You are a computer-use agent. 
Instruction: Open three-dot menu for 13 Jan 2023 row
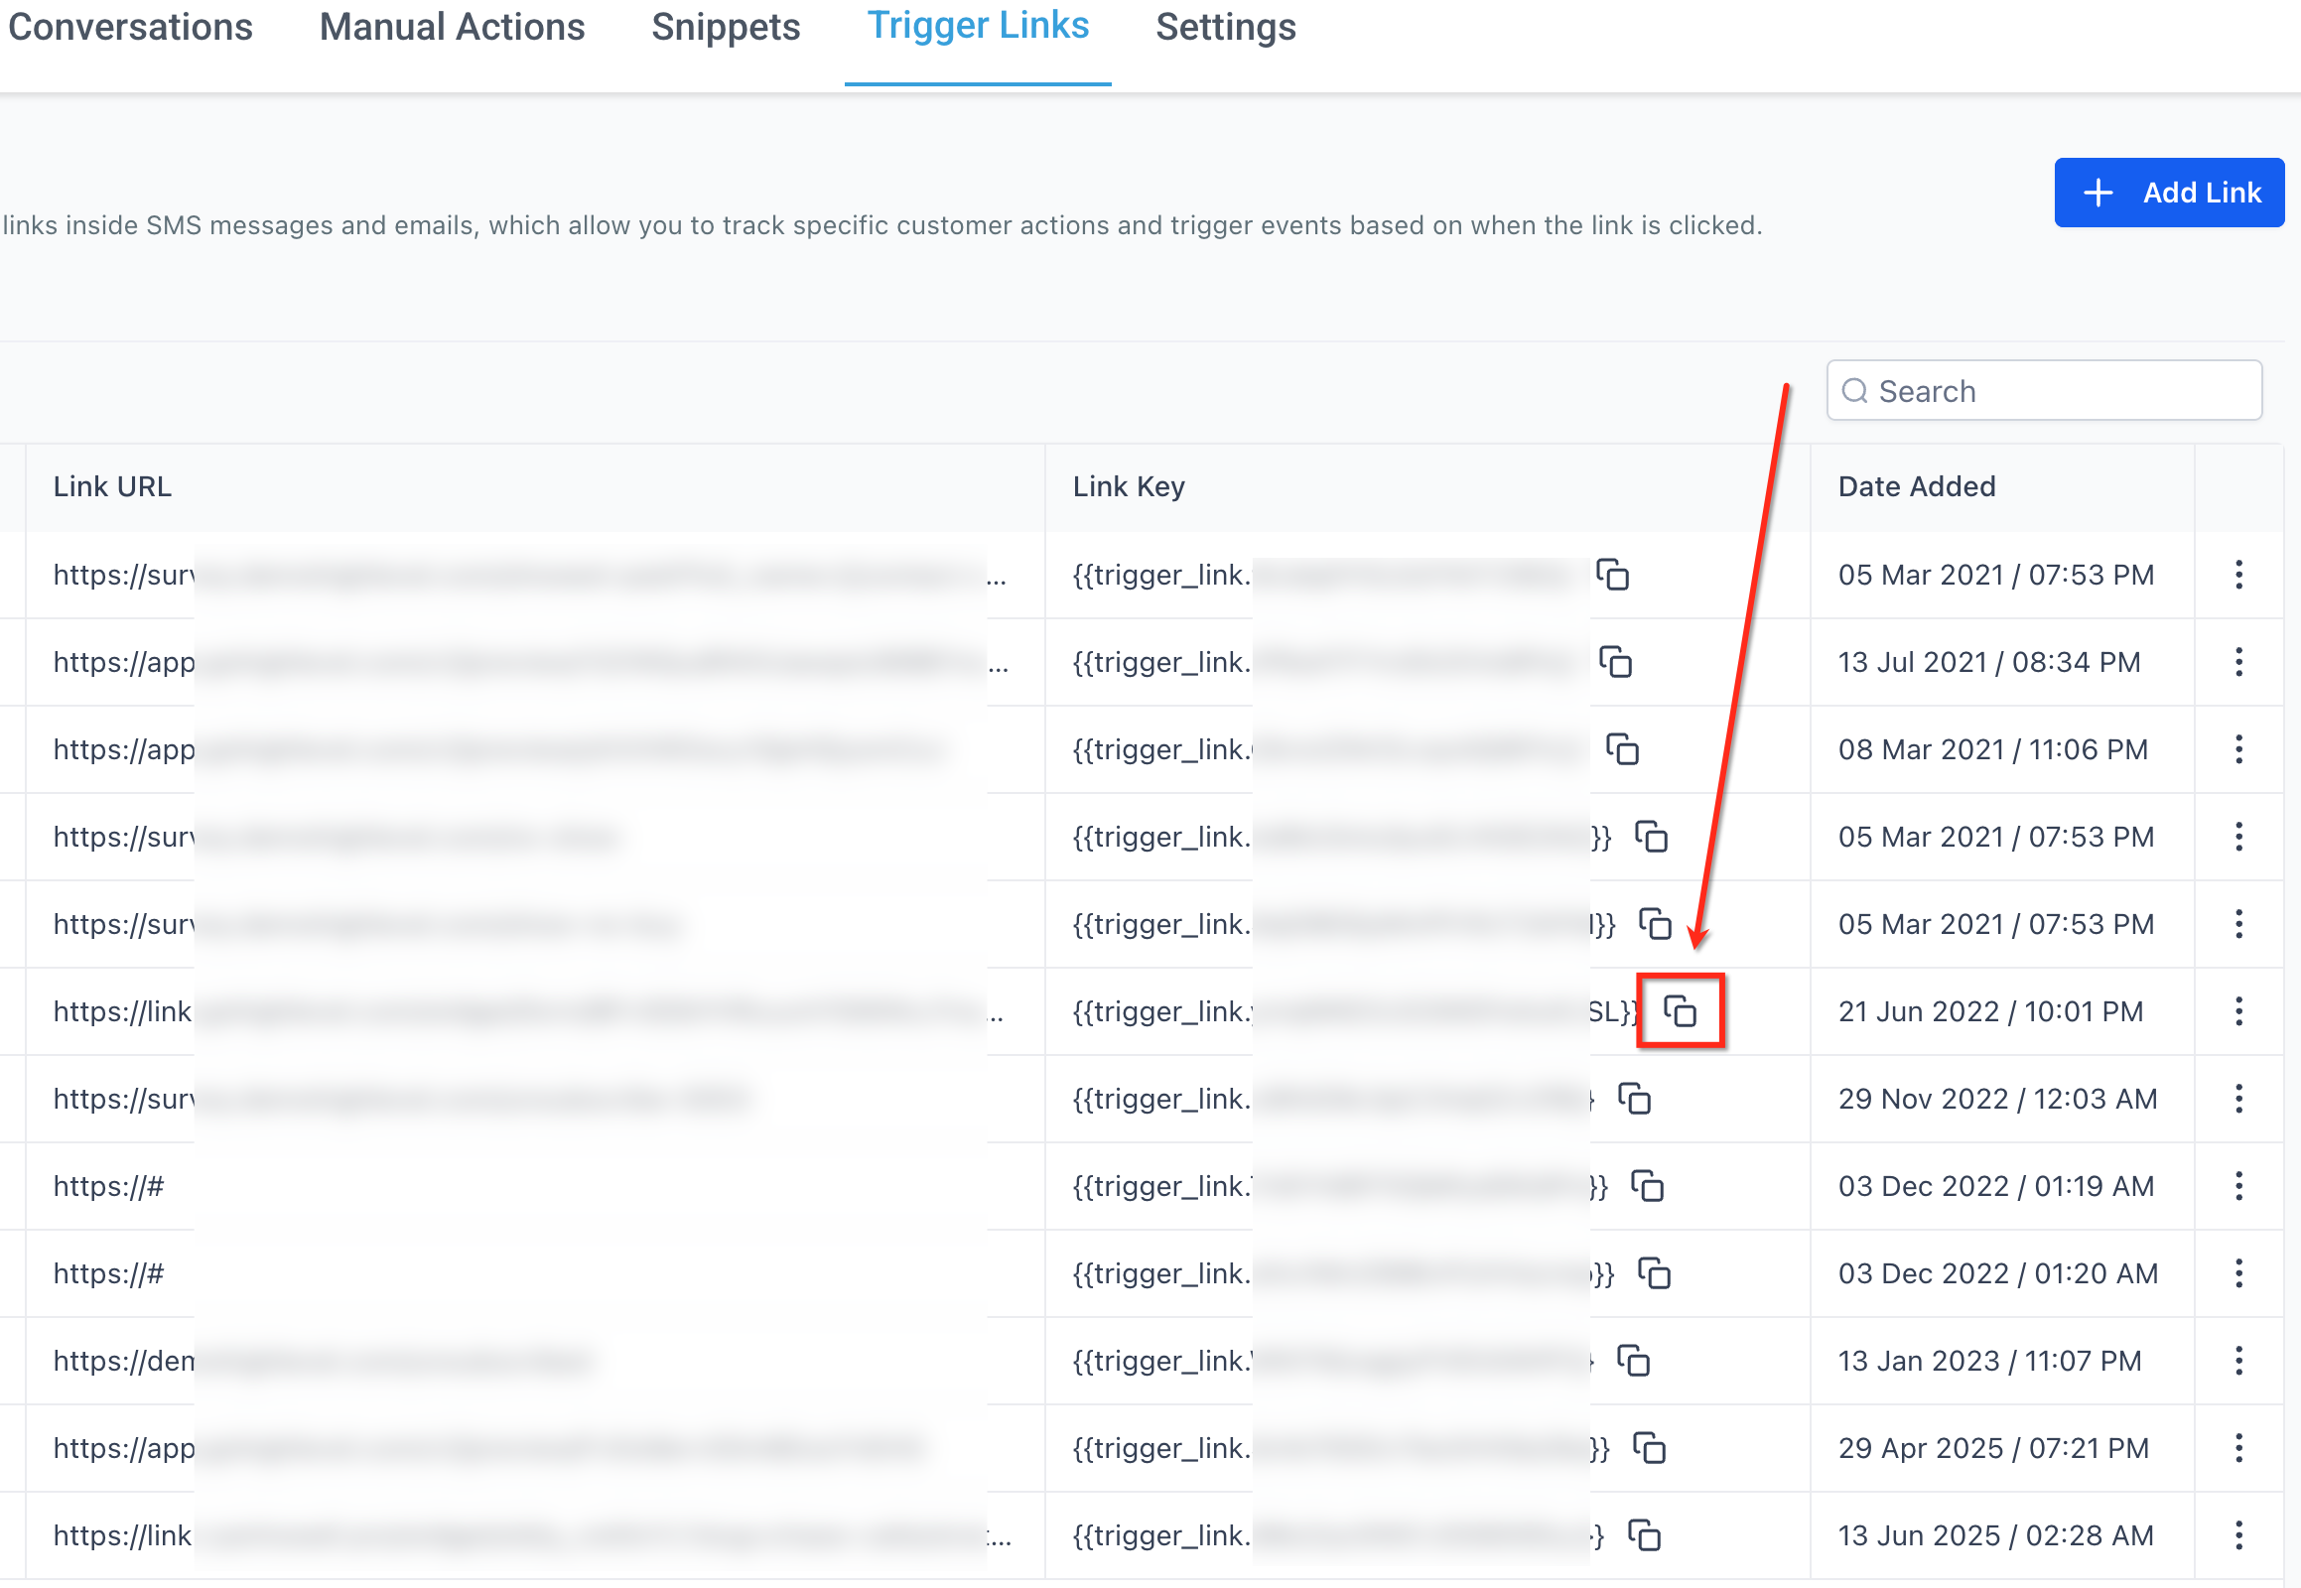point(2238,1360)
